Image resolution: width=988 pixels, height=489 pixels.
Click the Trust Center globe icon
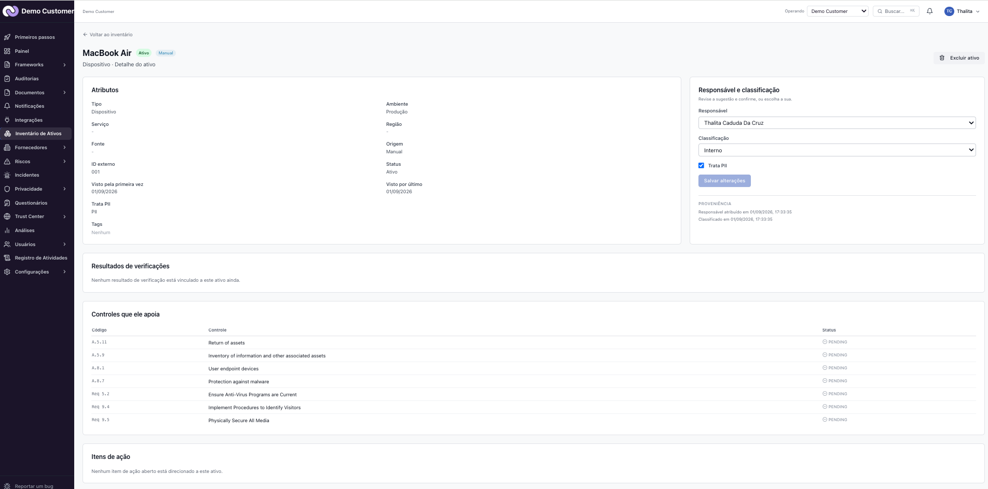point(7,217)
